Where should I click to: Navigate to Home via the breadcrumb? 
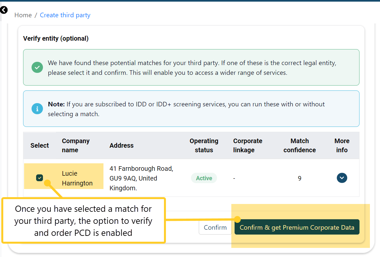pos(23,15)
